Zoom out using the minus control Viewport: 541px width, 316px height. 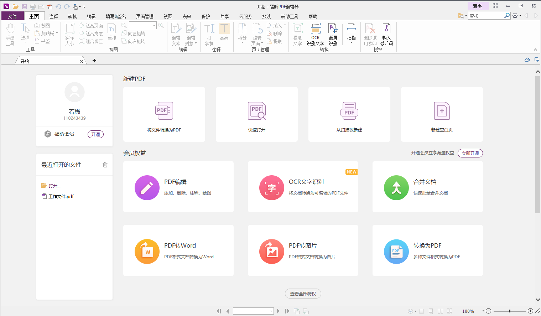pos(488,311)
